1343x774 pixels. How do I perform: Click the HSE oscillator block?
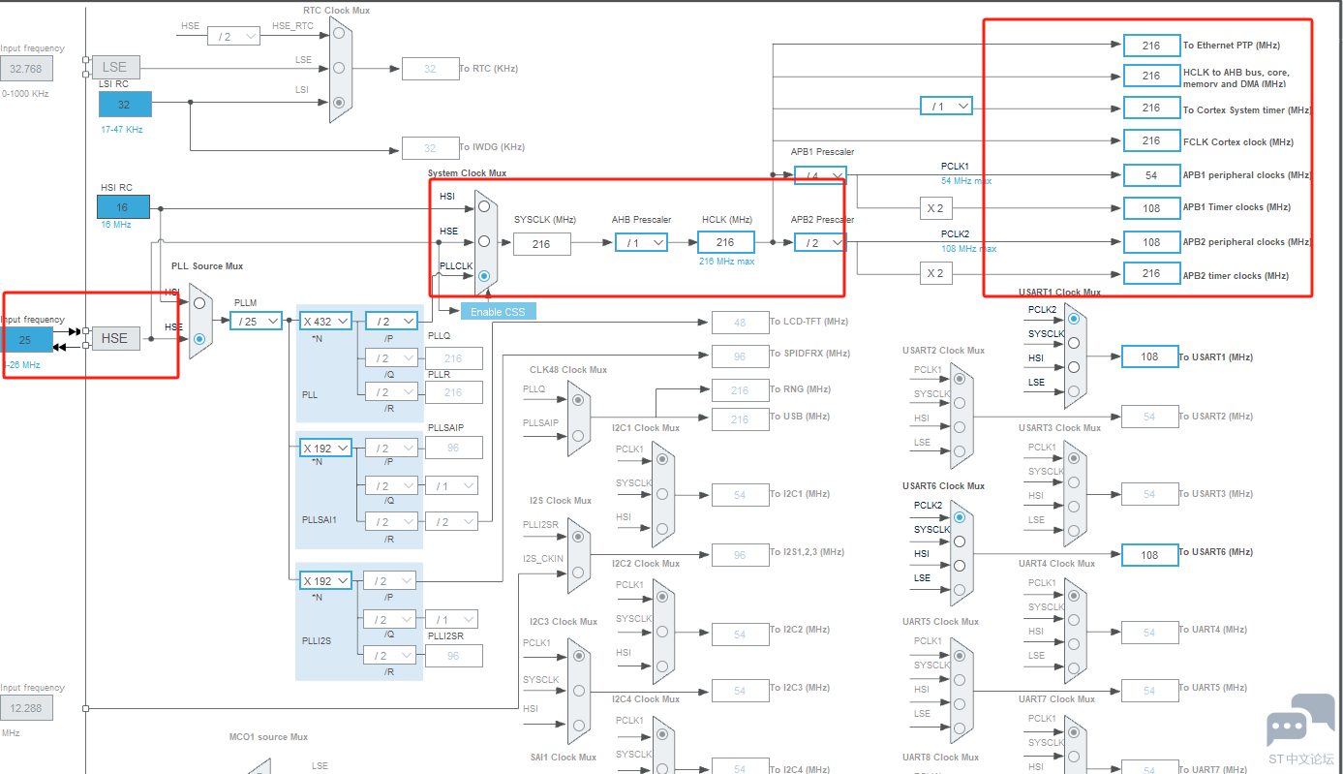point(115,338)
